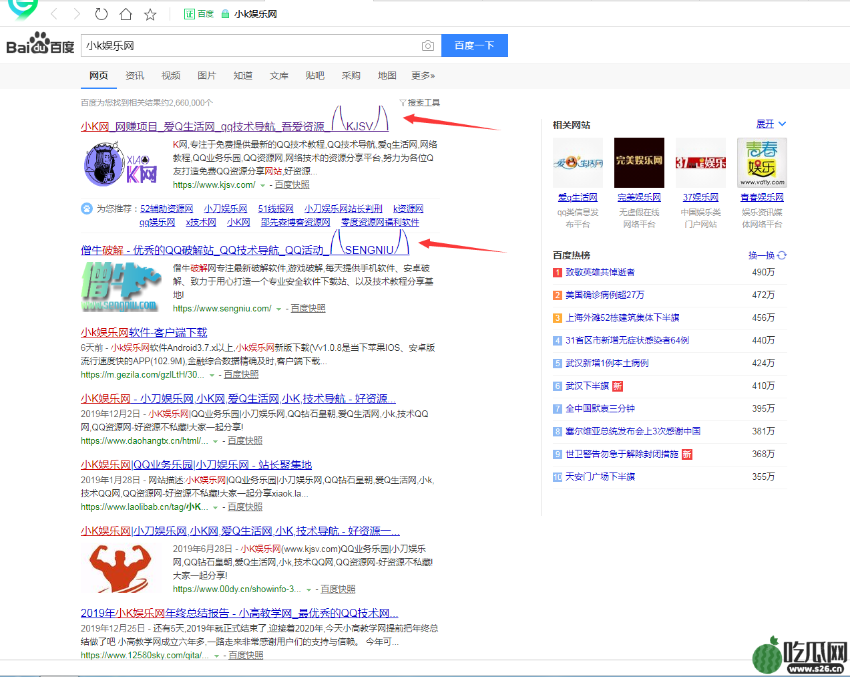This screenshot has width=850, height=677.
Task: Reload the page with the refresh icon
Action: [101, 14]
